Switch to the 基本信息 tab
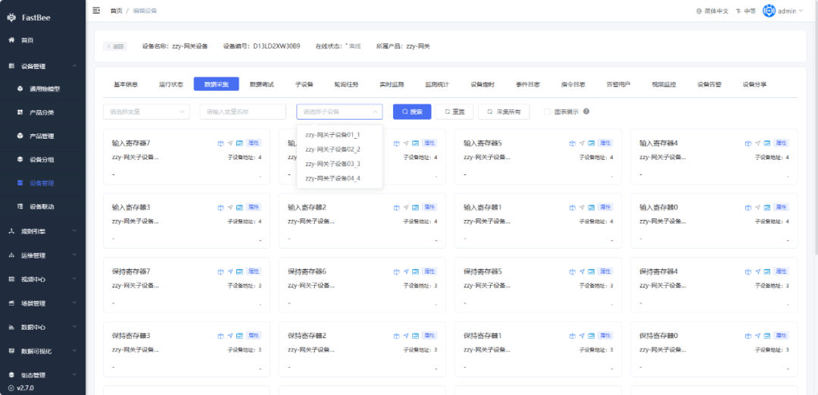The image size is (818, 395). point(126,84)
